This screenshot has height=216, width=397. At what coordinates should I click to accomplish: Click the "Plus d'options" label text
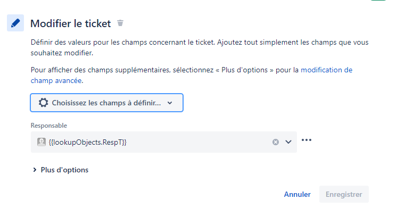click(x=64, y=170)
